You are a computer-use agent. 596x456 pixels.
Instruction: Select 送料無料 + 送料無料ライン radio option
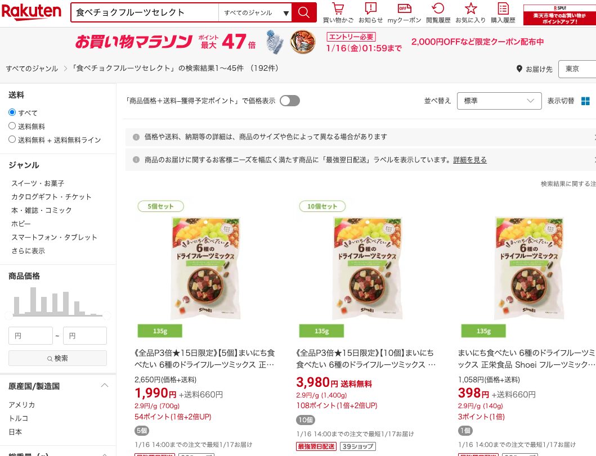coord(12,139)
